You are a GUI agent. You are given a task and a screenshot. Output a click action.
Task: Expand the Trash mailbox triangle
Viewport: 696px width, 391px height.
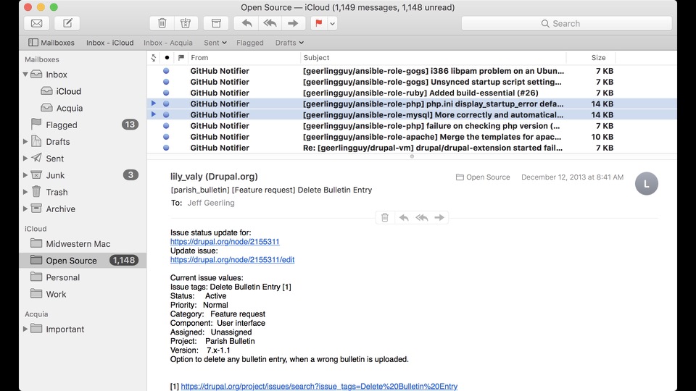click(25, 192)
